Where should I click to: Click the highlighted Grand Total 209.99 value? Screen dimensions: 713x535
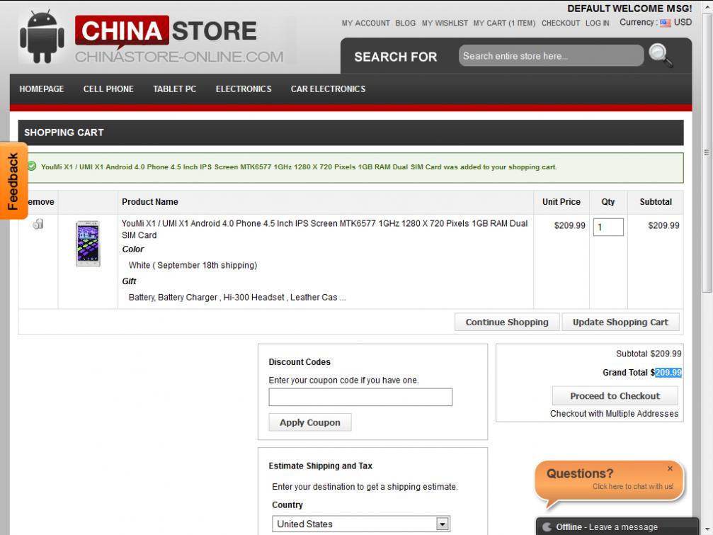tap(668, 373)
